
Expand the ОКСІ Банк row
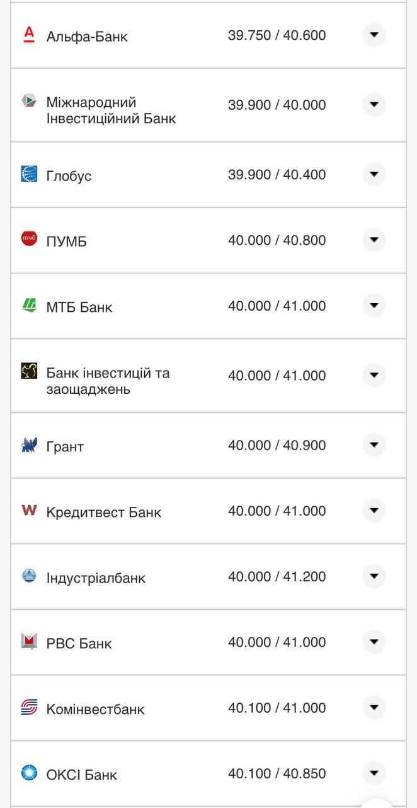(374, 773)
